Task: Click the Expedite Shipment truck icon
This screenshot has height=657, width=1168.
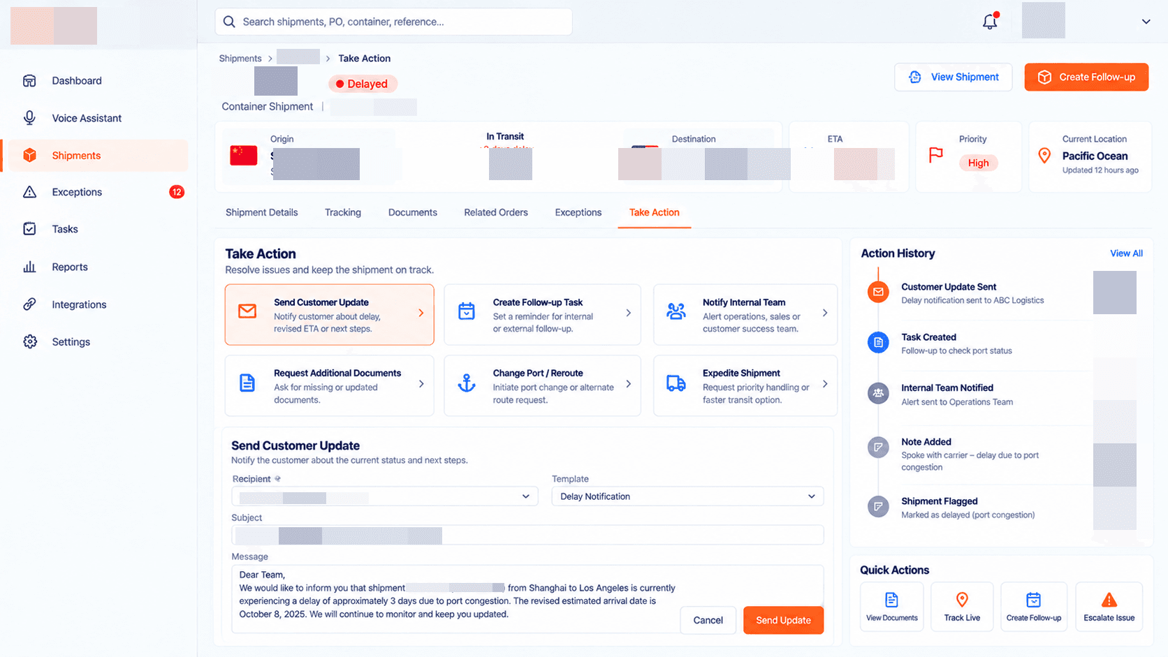Action: point(676,383)
